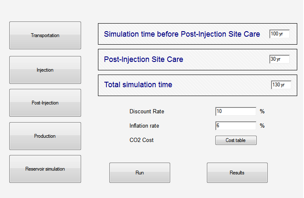Image resolution: width=304 pixels, height=198 pixels.
Task: Click the 30 yr Post-Injection Site Care field
Action: point(280,59)
